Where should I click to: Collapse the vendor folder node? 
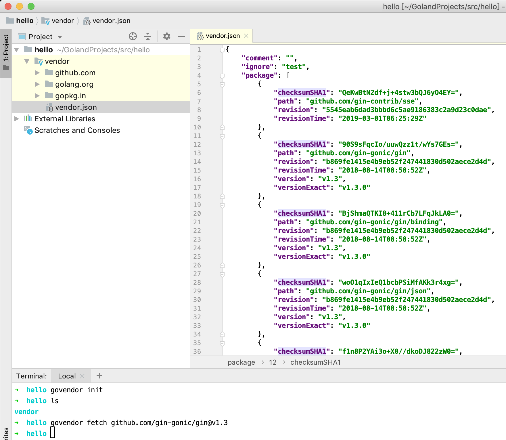27,61
